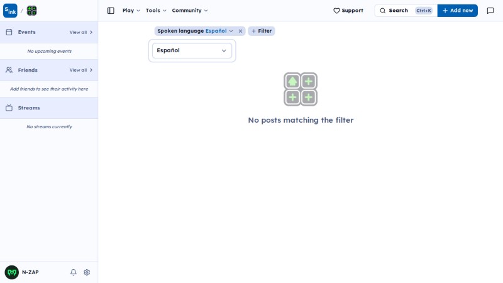The height and width of the screenshot is (283, 503).
Task: Click the 'No upcoming events' text
Action: [x=50, y=51]
